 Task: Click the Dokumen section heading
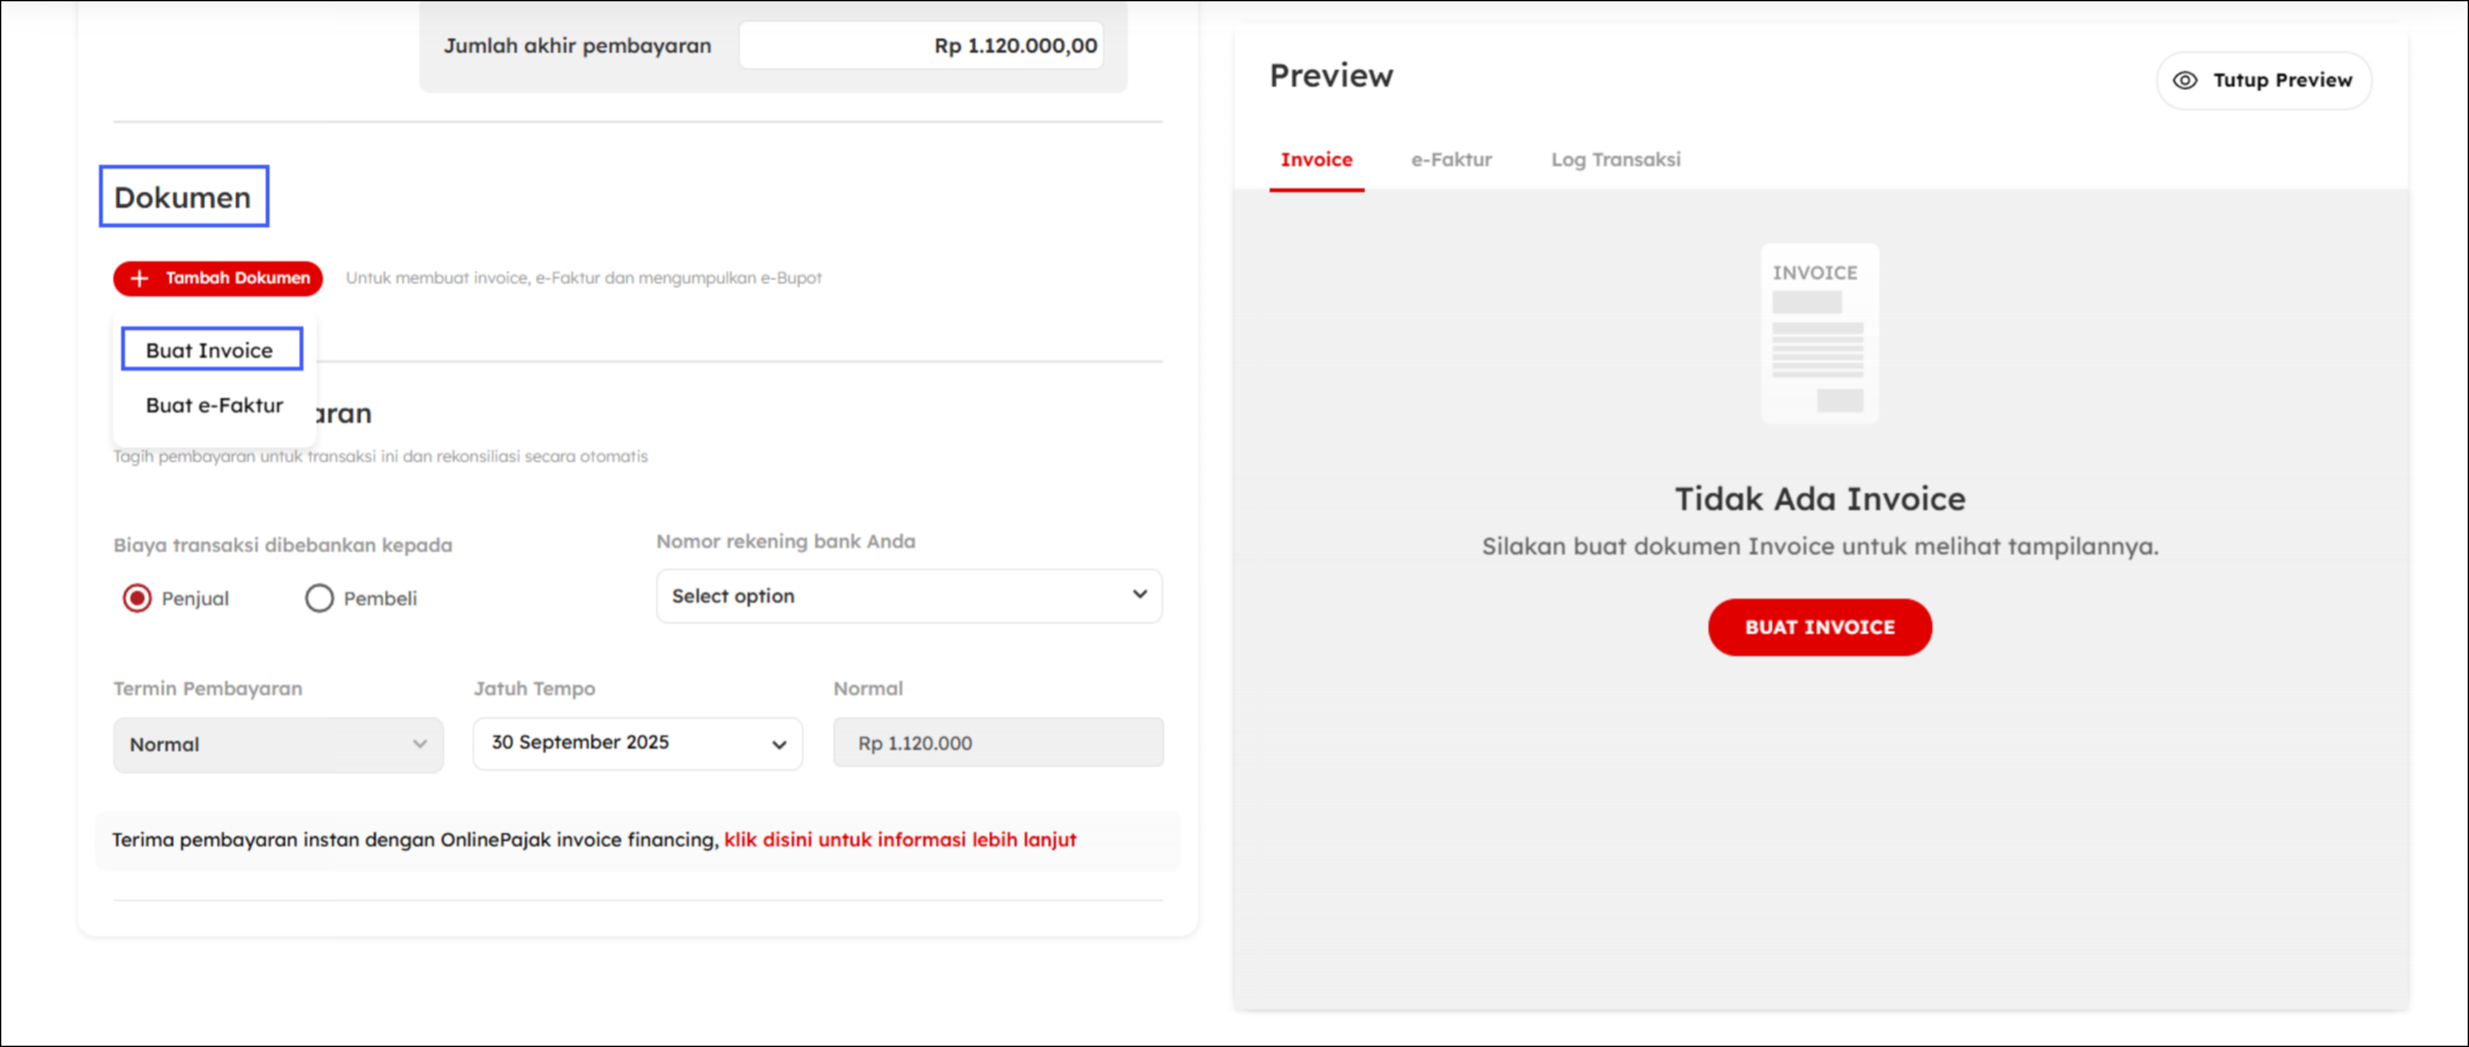(x=183, y=197)
